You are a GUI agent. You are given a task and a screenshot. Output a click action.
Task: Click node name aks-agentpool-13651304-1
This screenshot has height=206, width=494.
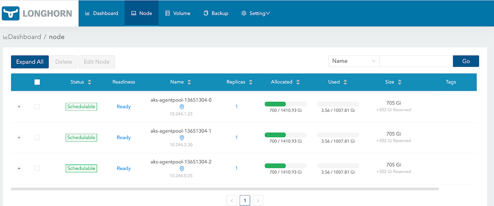point(181,131)
